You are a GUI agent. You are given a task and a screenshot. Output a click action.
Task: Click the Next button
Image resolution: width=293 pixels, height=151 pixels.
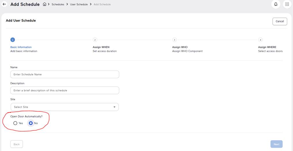pos(276,144)
